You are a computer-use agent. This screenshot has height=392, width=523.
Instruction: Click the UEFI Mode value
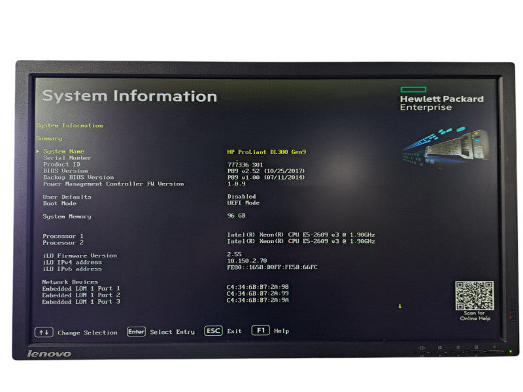pos(243,203)
